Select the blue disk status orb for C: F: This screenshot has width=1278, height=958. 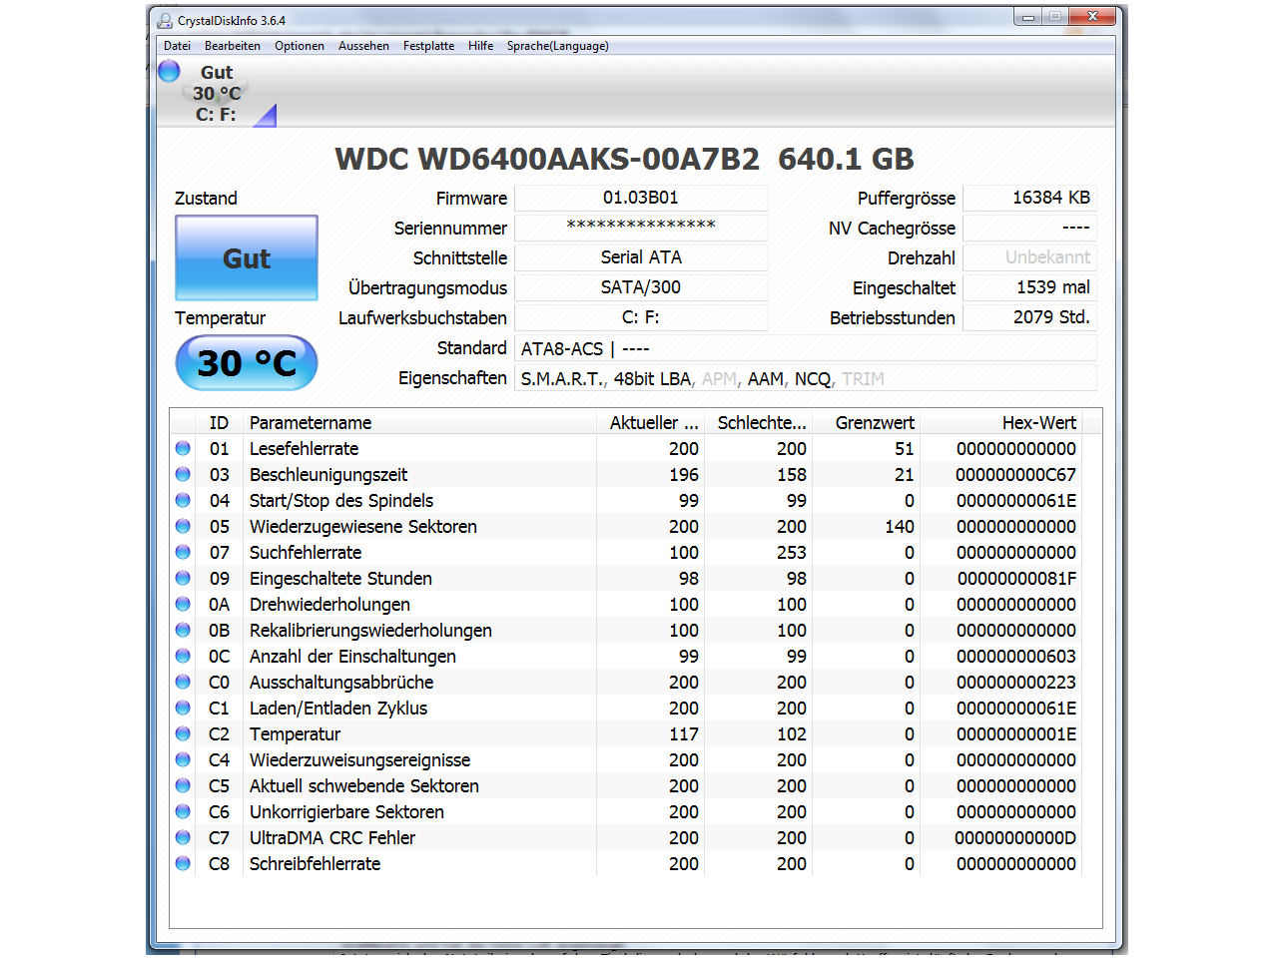(169, 71)
